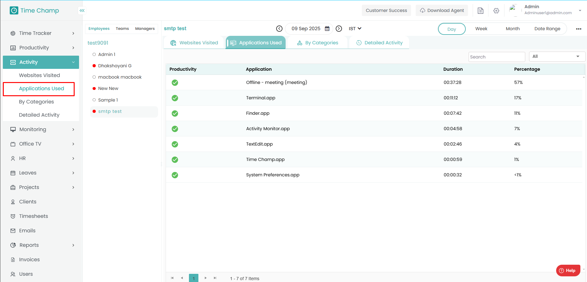587x282 pixels.
Task: Switch to Detailed Activity tab
Action: point(379,43)
